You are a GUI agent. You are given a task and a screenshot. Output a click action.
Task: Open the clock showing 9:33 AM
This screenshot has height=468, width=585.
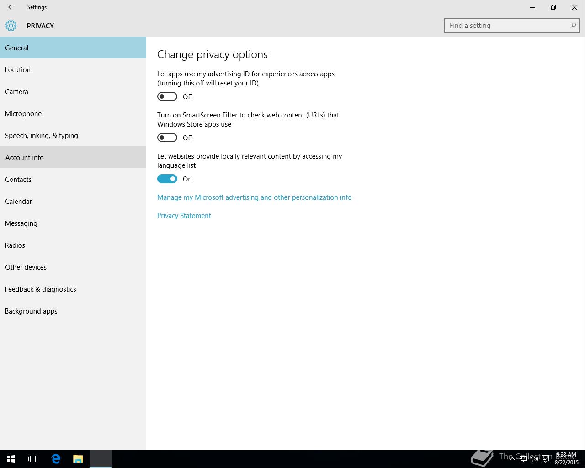click(x=567, y=459)
